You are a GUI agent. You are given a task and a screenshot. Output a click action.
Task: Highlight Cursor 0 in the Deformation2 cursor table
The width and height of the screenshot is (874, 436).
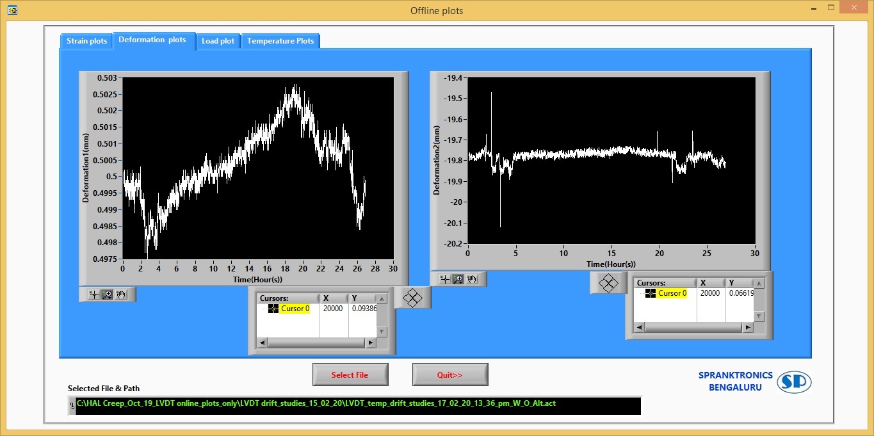click(x=674, y=293)
